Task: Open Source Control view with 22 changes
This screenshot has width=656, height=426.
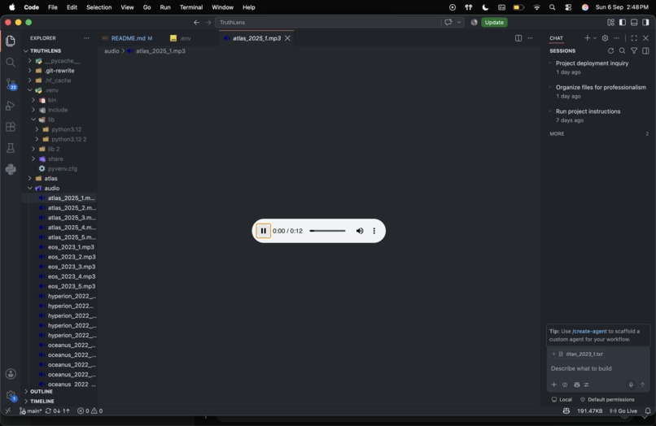Action: click(11, 84)
